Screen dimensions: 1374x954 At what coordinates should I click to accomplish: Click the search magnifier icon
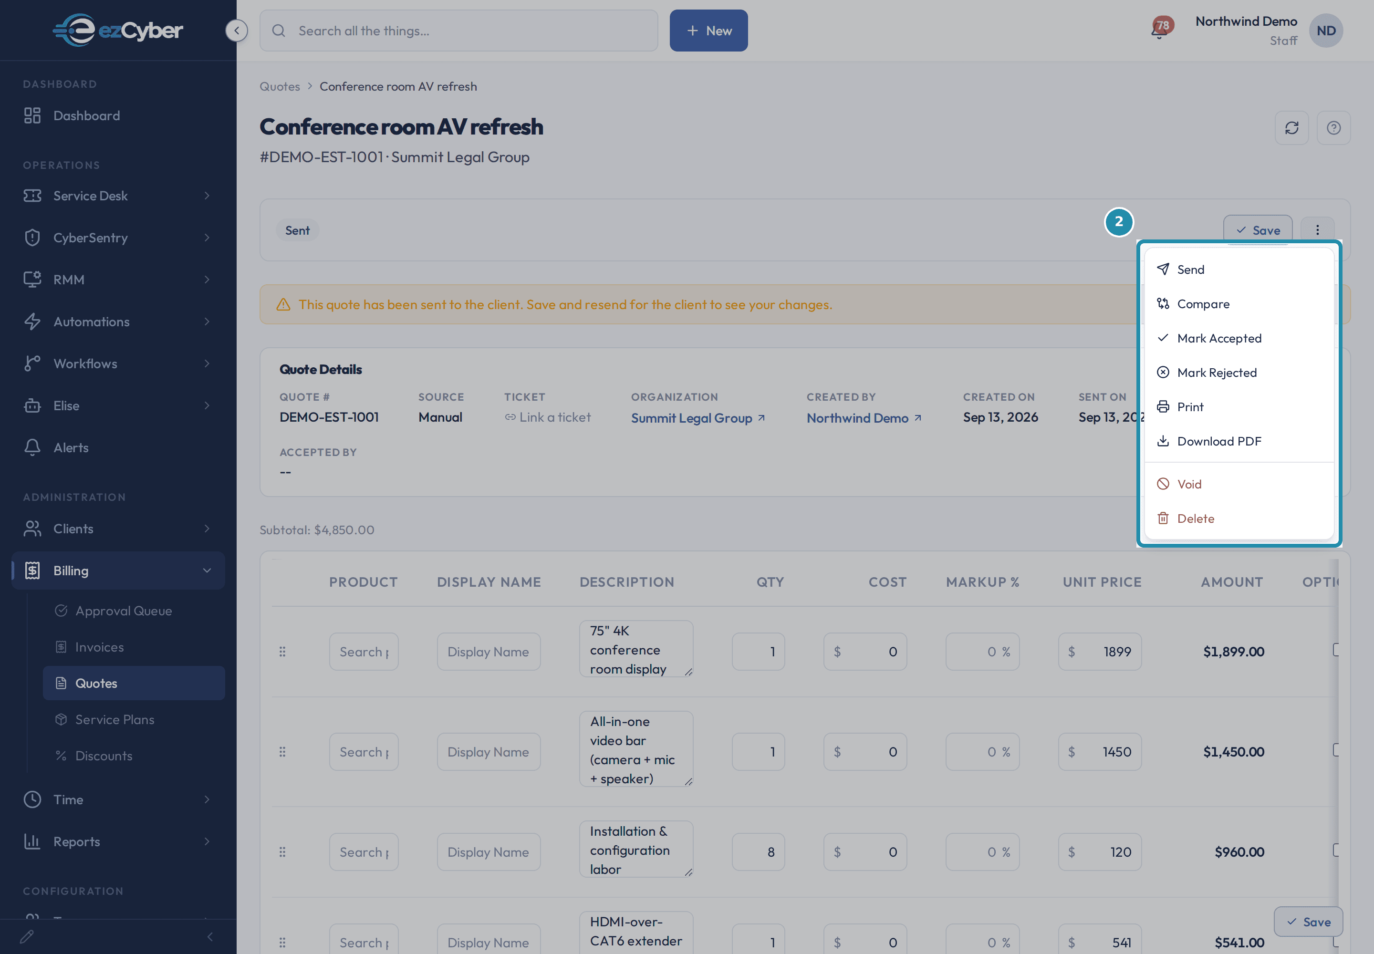(x=279, y=31)
